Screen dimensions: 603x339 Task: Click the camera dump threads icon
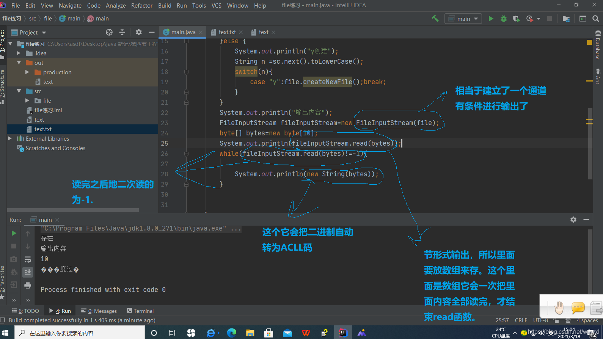pos(14,259)
